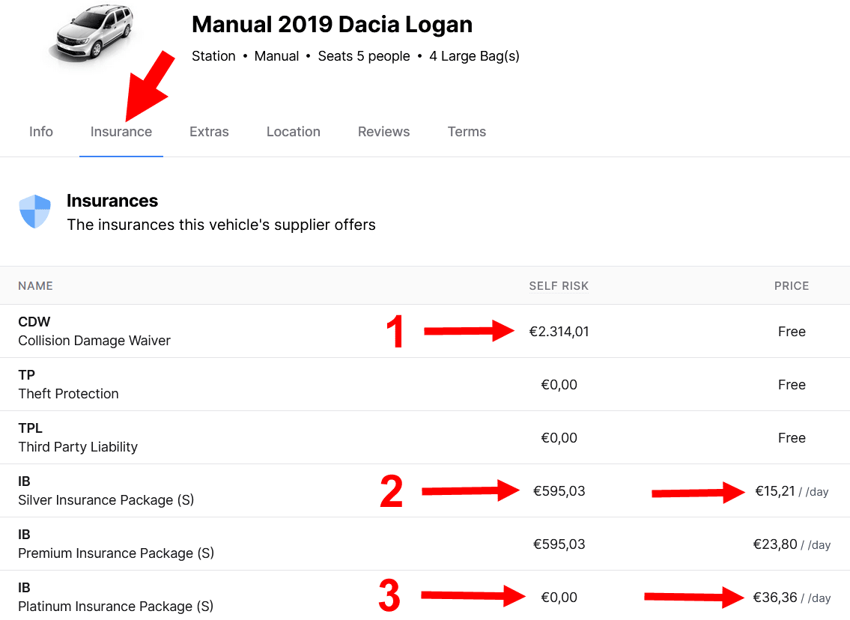Viewport: 850px width, 620px height.
Task: Click the Free price in CDW row
Action: pos(792,331)
